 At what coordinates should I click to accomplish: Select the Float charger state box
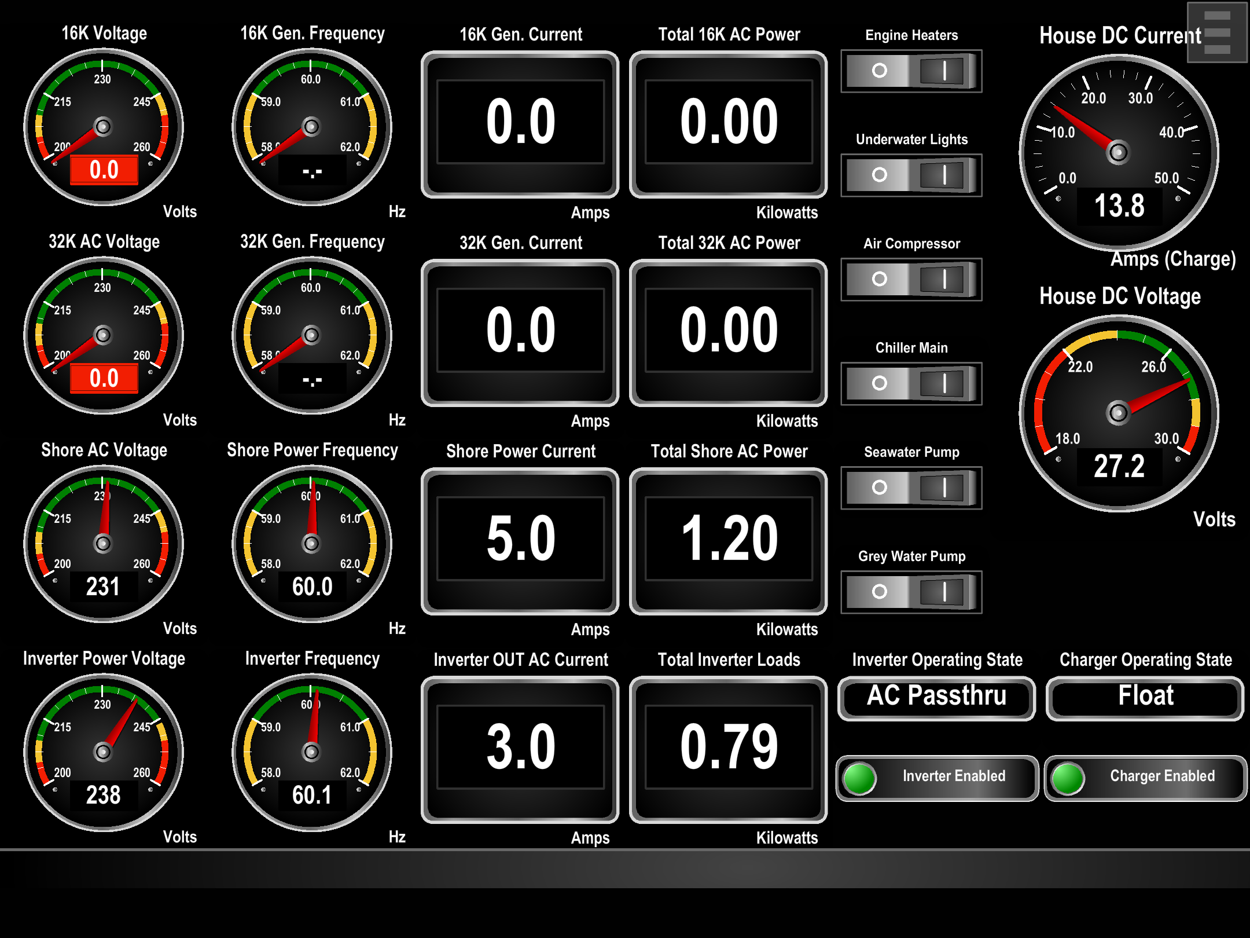[1145, 698]
